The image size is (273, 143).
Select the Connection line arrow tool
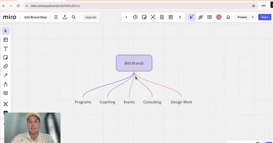(6, 76)
